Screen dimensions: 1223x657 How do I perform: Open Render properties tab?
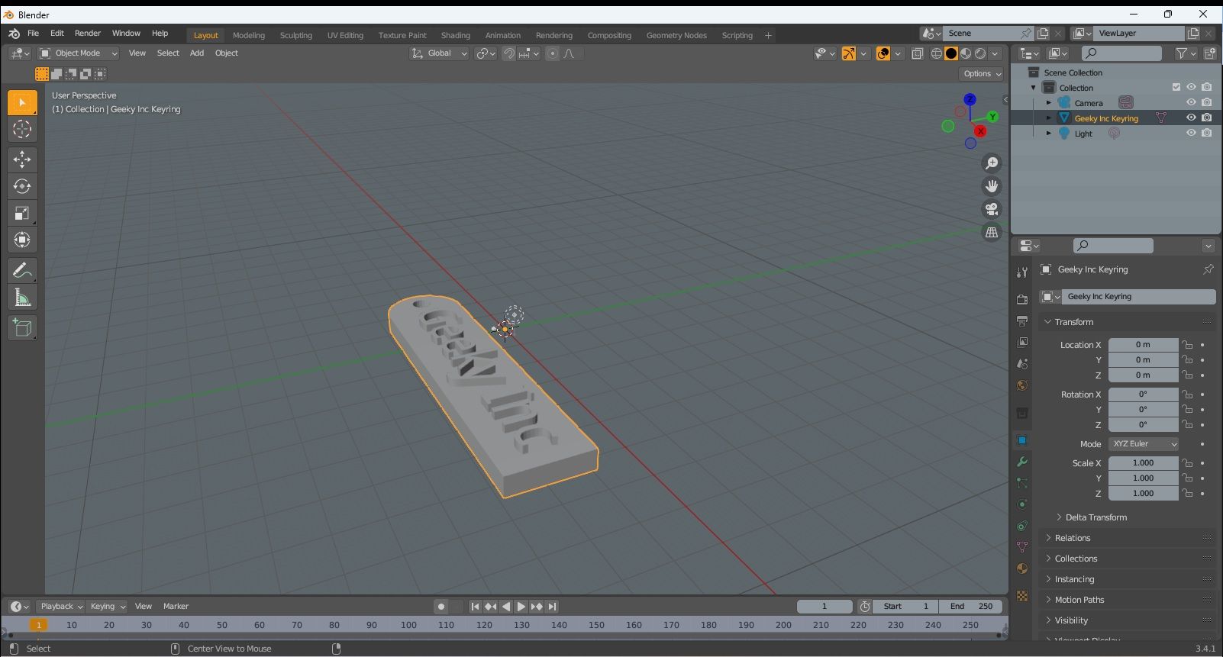tap(1022, 299)
